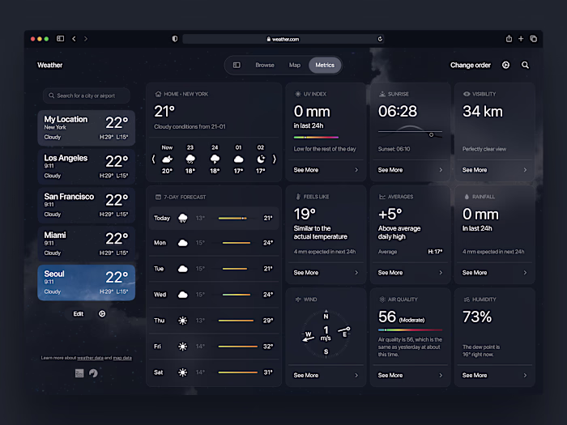Click Search for a city or airport
567x425 pixels.
coord(87,96)
